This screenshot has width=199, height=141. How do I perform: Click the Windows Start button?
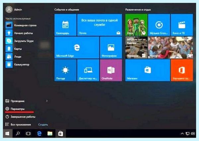tap(7, 133)
